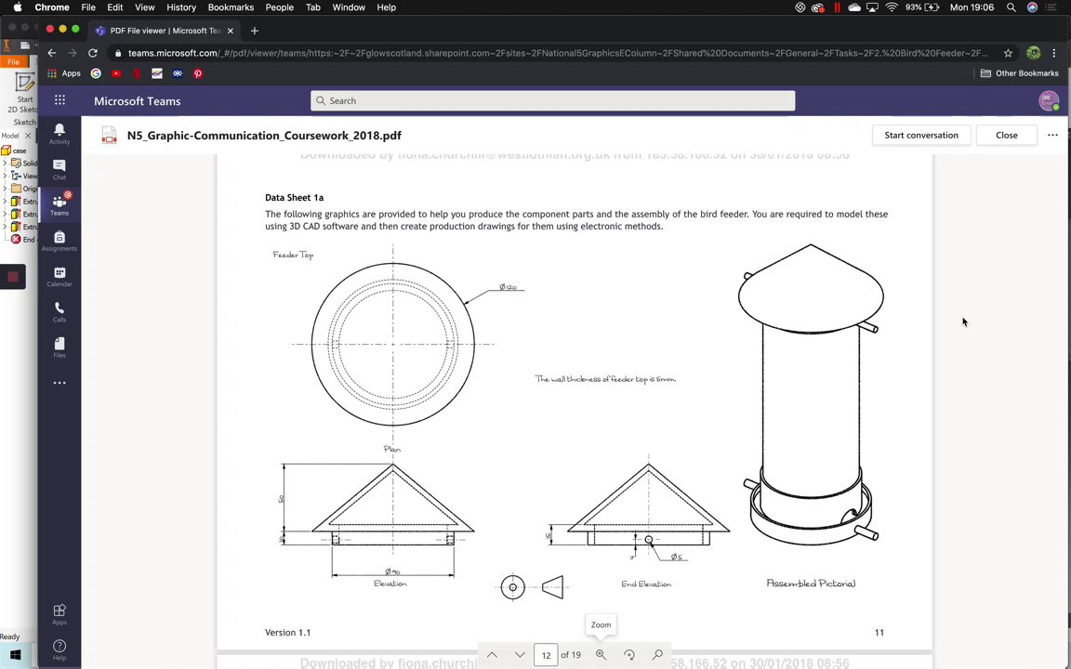Go to next PDF page
Image resolution: width=1071 pixels, height=669 pixels.
(520, 655)
